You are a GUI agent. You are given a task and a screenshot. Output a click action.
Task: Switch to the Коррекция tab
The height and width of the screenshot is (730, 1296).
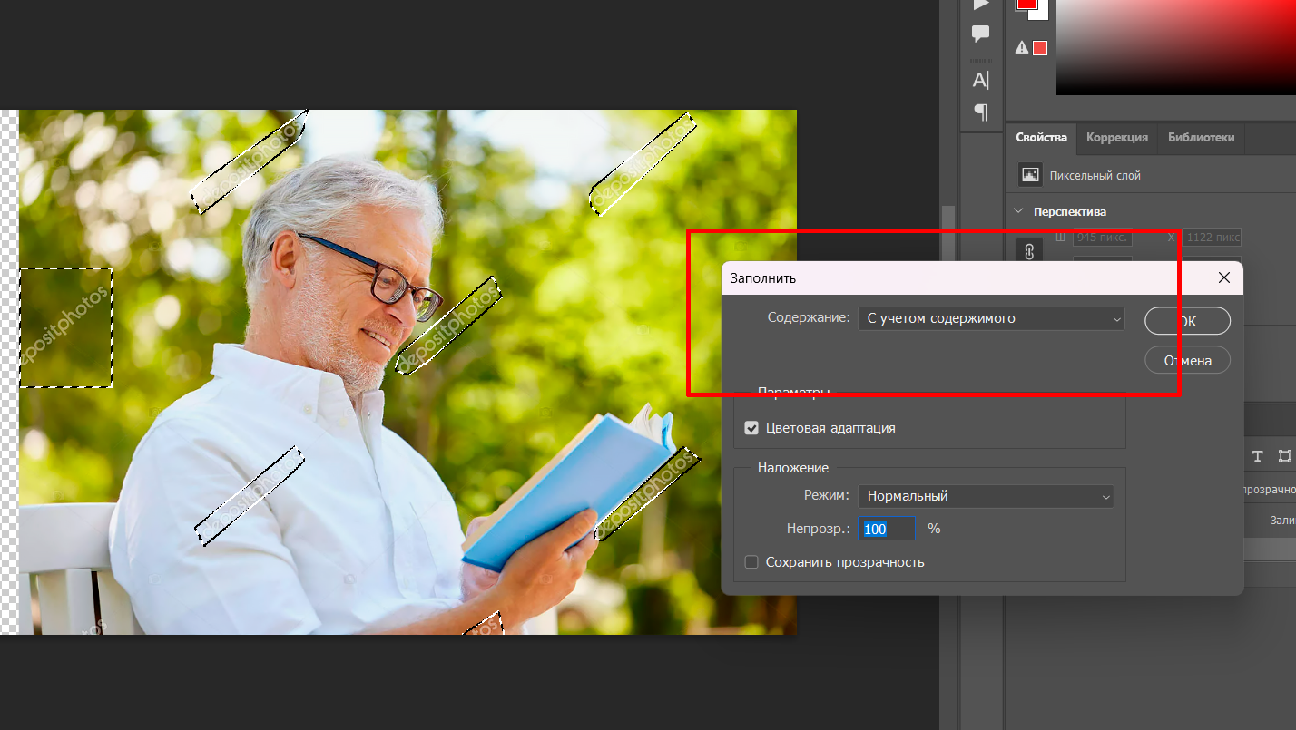(x=1117, y=138)
